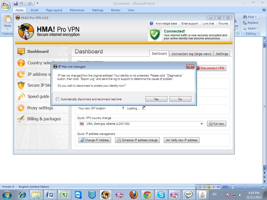Click No in the IP dialog
The height and width of the screenshot is (200, 267).
point(180,99)
